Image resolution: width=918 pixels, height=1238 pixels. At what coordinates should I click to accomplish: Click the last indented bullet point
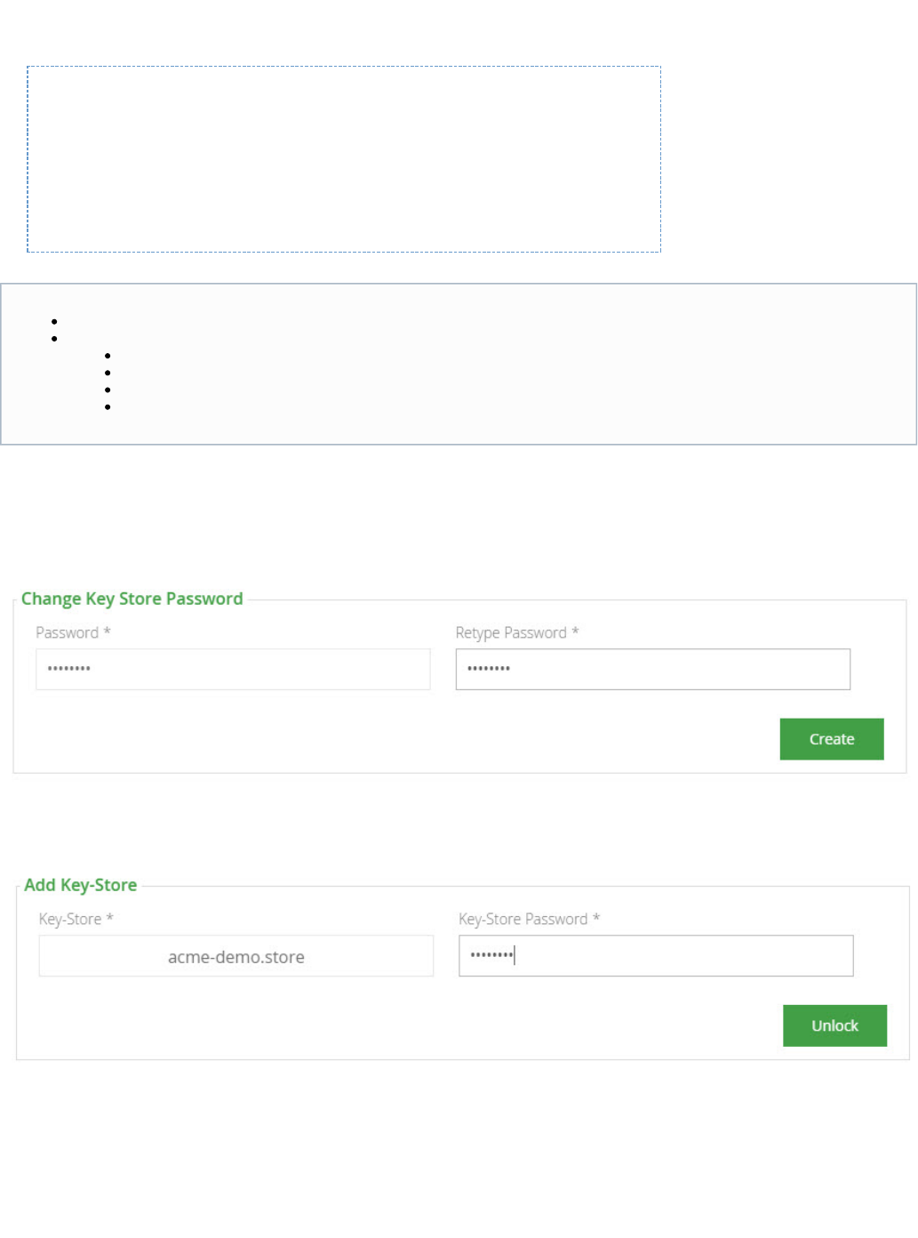coord(108,407)
